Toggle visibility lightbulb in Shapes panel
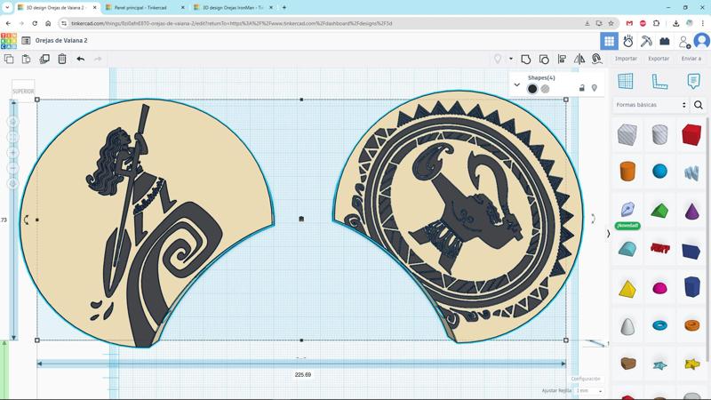 (x=595, y=88)
